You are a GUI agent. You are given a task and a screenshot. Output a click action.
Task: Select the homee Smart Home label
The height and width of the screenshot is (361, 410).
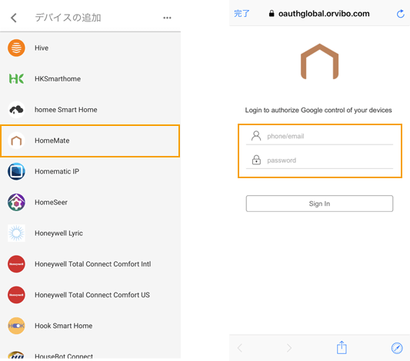(66, 110)
